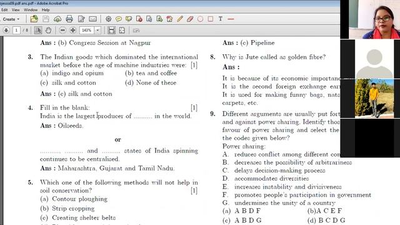Select the Rectangle drawing tool
This screenshot has width=400, height=225.
click(211, 19)
